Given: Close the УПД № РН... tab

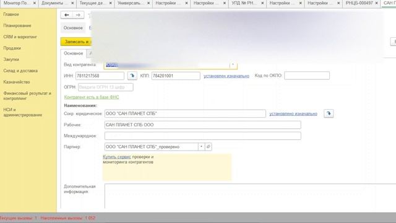Looking at the screenshot, I should click(262, 3).
